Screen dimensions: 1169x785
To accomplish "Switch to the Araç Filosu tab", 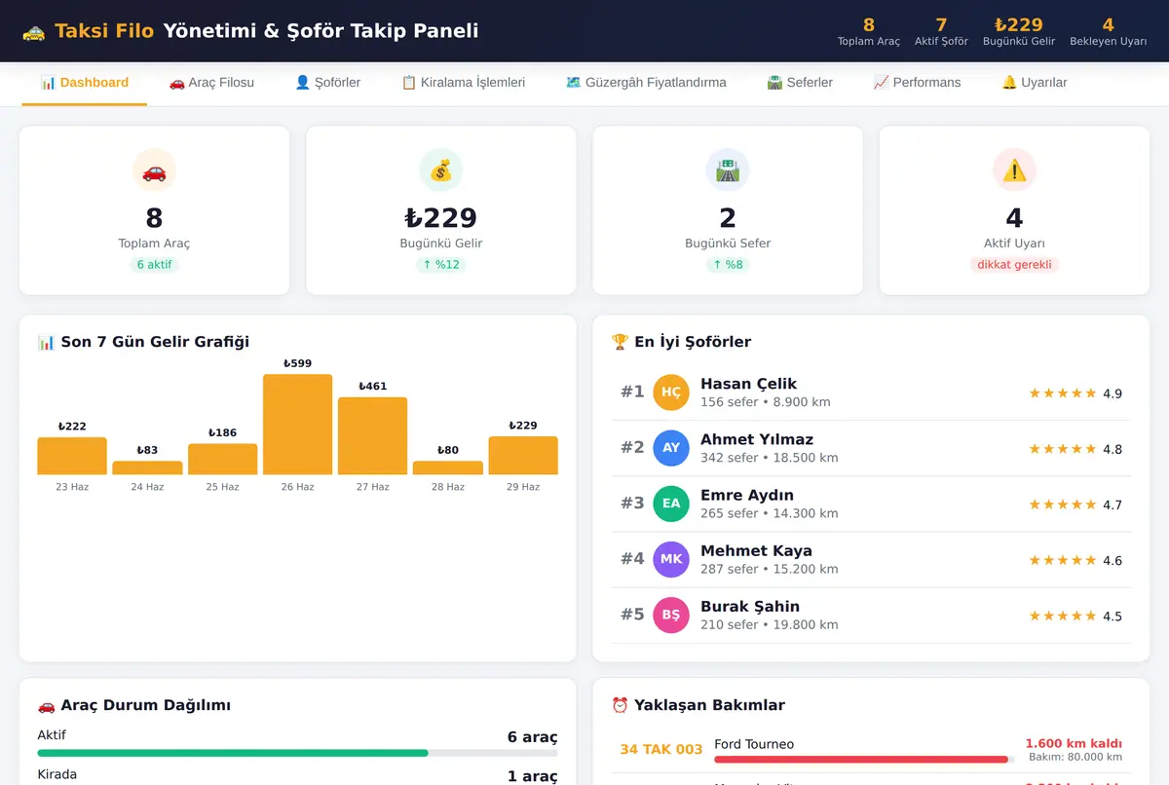I will [x=211, y=83].
